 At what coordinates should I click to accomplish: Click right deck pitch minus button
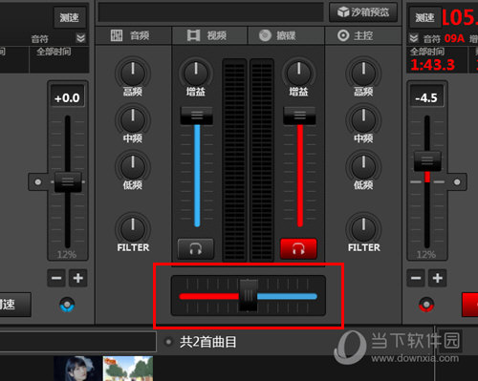[416, 278]
